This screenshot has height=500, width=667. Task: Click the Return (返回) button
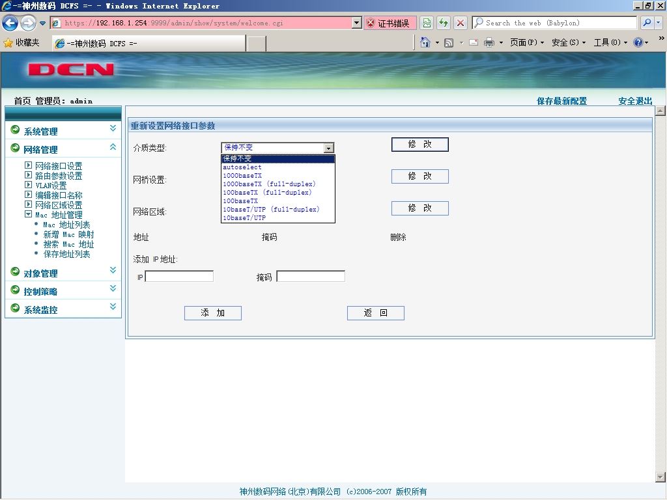pos(376,313)
